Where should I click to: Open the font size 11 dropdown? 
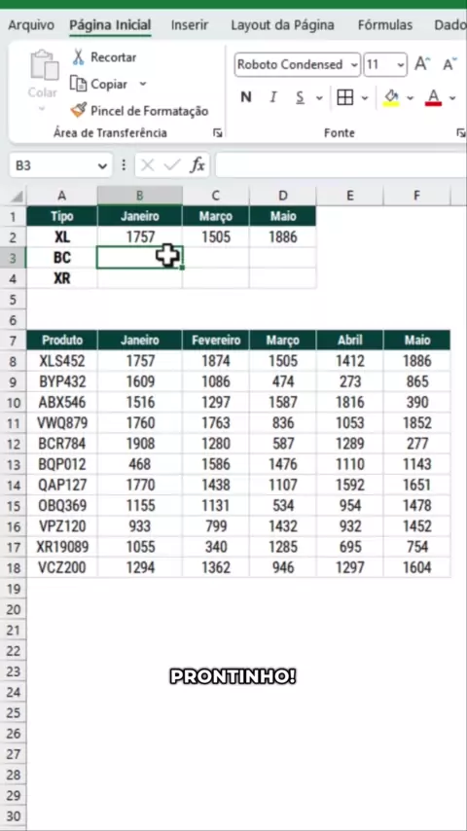(x=401, y=65)
